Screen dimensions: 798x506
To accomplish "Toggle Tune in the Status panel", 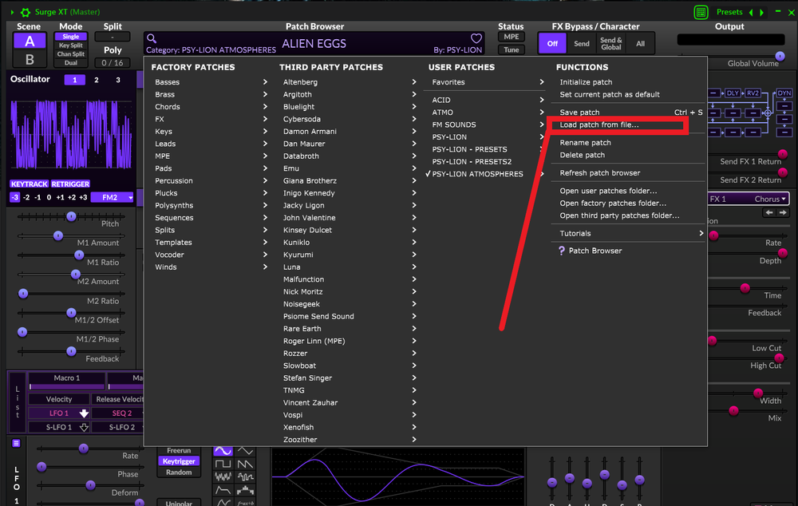I will tap(511, 48).
